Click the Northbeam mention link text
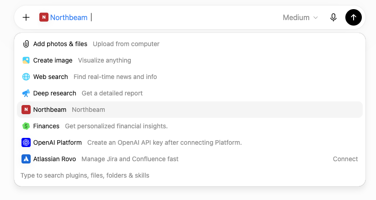Screen dimensions: 376x200 pyautogui.click(x=69, y=17)
